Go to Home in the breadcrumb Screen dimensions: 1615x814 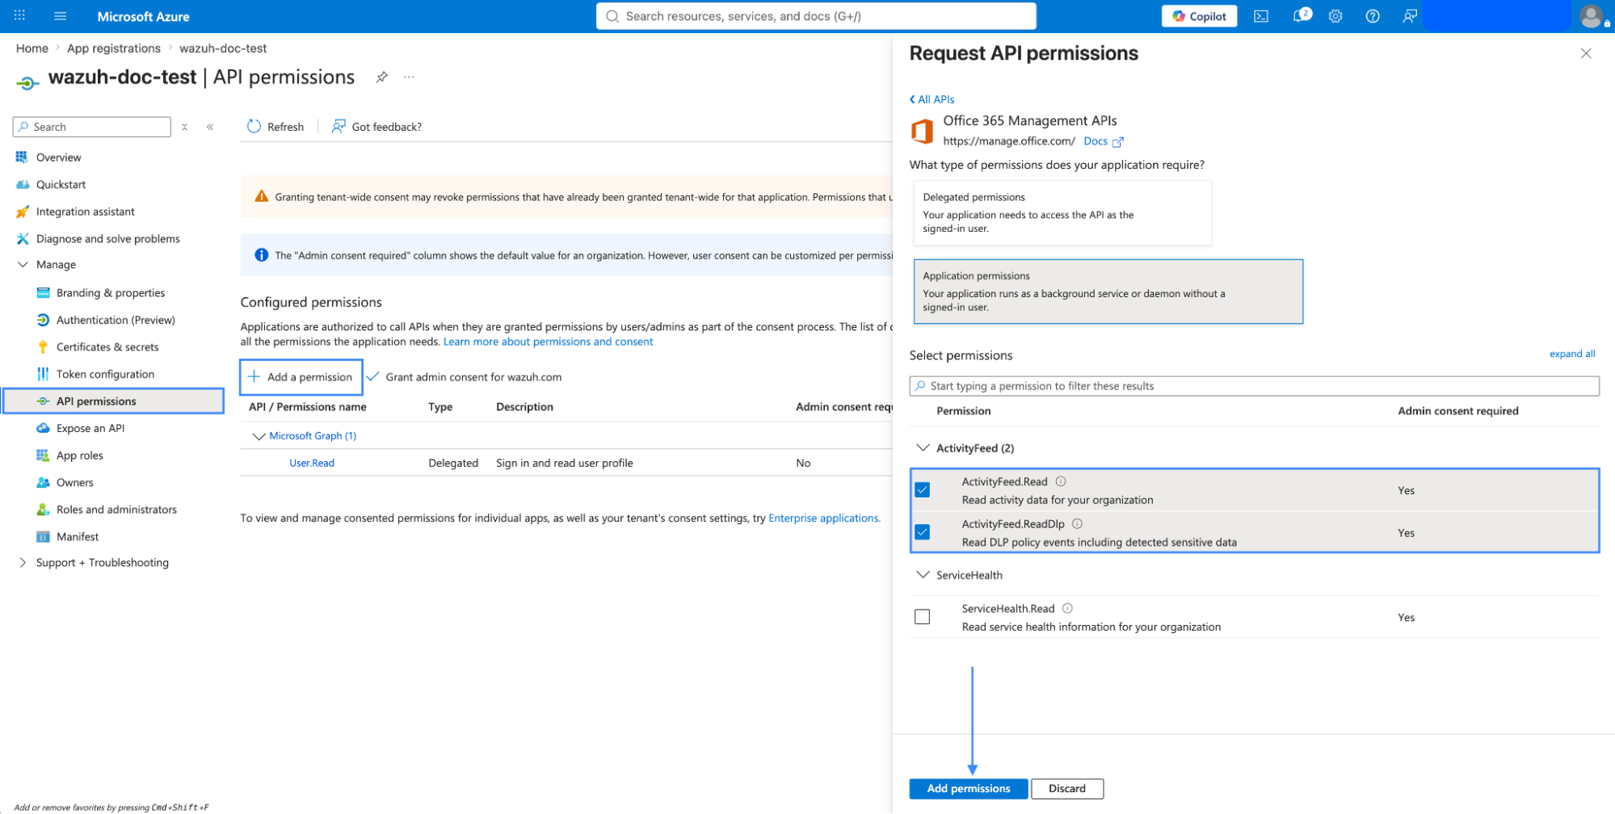pos(32,48)
